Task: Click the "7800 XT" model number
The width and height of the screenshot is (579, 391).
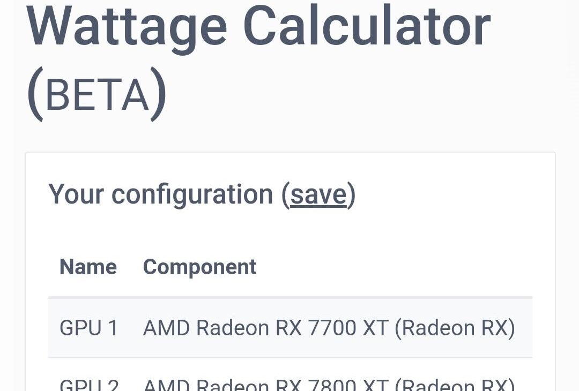Action: point(348,386)
